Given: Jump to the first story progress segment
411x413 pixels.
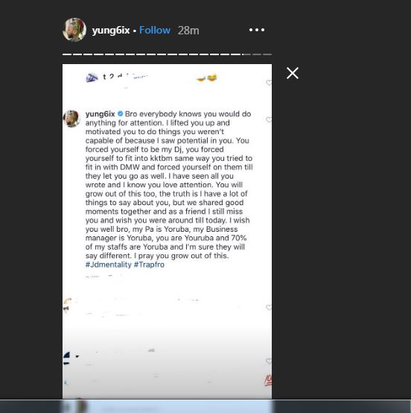Looking at the screenshot, I should pyautogui.click(x=67, y=54).
